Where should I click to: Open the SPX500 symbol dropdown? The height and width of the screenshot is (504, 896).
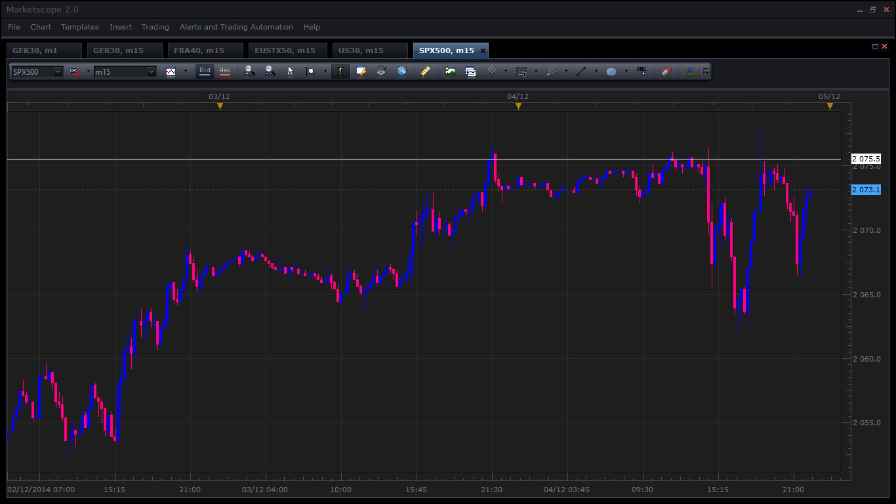(58, 72)
